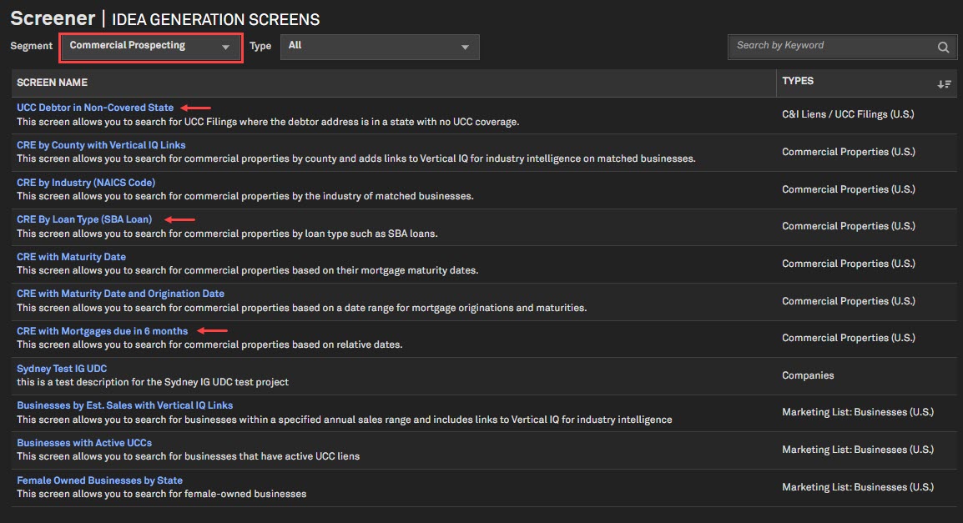Open Businesses by Est. Sales with Vertical IQ Links
963x523 pixels.
(124, 405)
